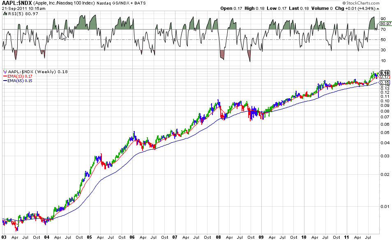Click the 0.01 price axis label

pos(385,206)
